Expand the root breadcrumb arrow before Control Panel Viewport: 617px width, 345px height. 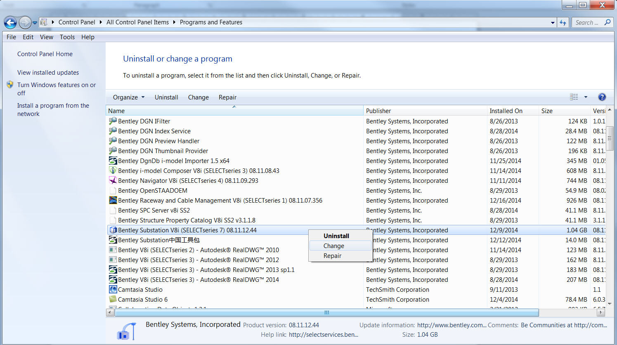53,22
